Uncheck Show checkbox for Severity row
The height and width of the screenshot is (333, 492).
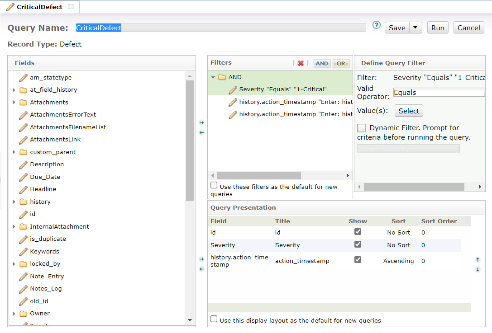(358, 244)
